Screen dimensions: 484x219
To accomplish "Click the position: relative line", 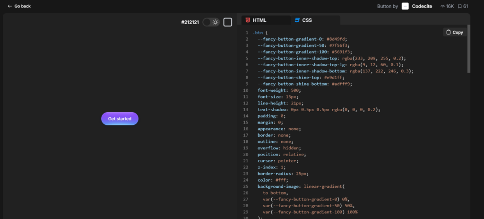I will point(282,155).
